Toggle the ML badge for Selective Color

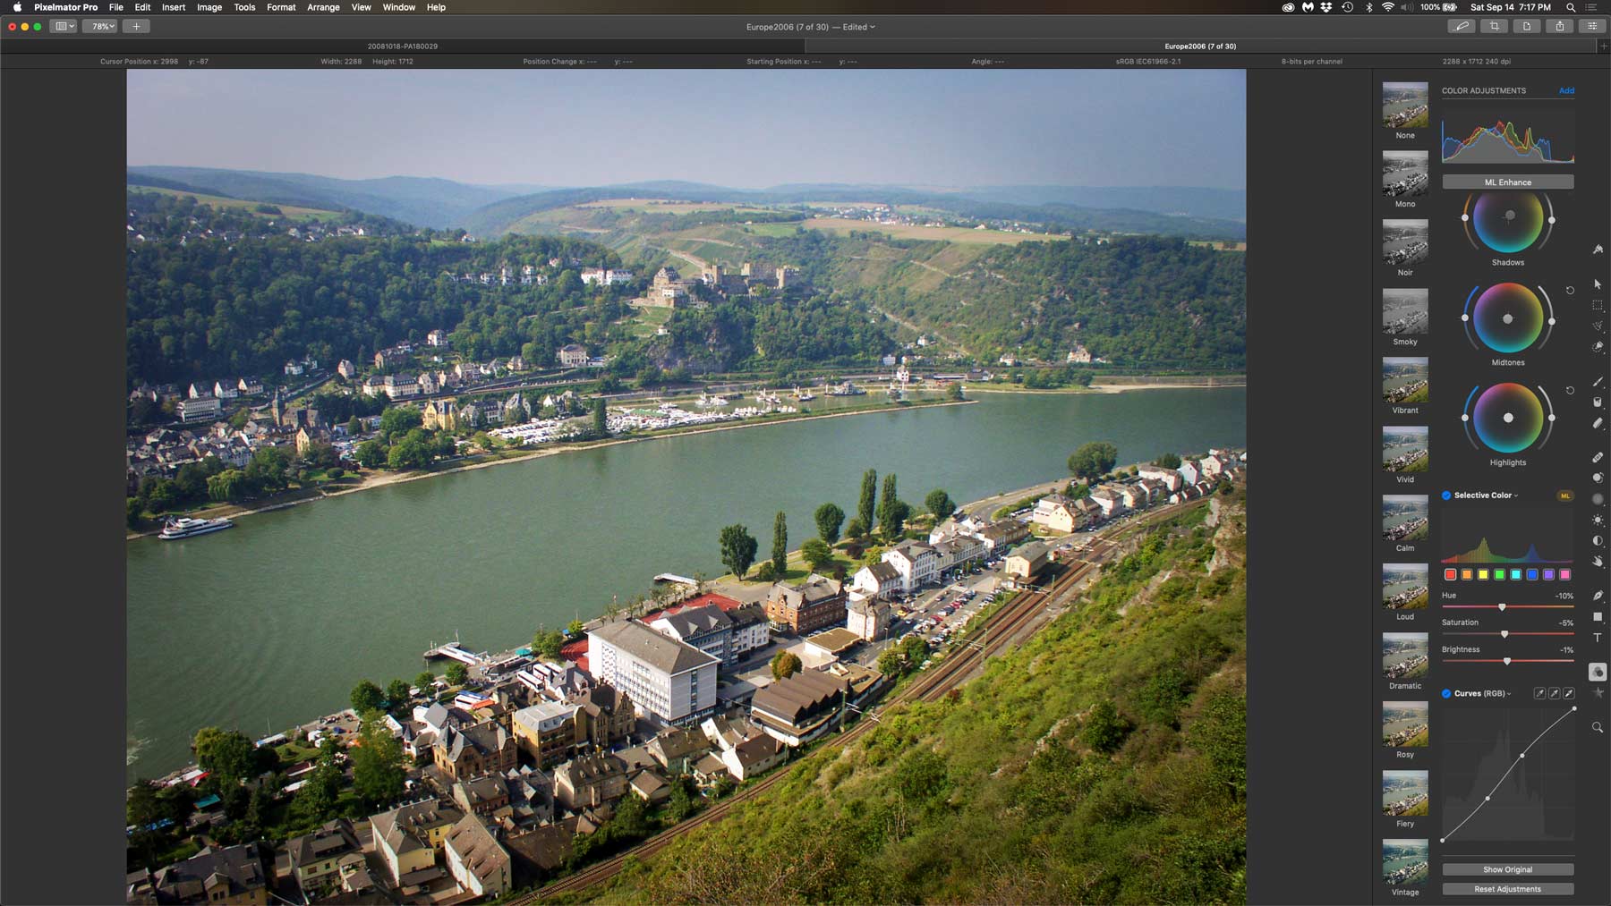(x=1564, y=495)
